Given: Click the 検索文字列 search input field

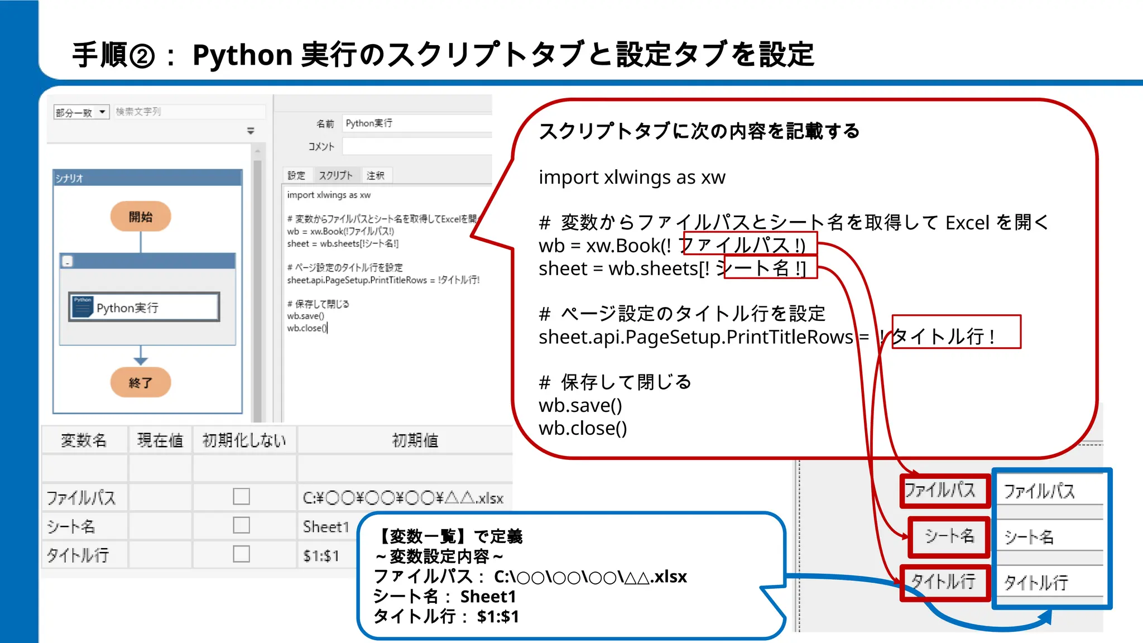Looking at the screenshot, I should (x=189, y=112).
